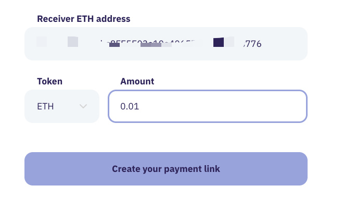Create your payment link

coord(166,169)
